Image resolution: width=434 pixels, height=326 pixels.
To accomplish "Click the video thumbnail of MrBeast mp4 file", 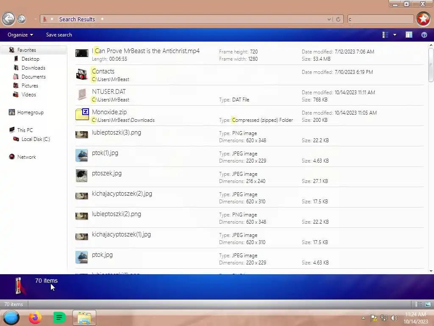I will [x=82, y=53].
